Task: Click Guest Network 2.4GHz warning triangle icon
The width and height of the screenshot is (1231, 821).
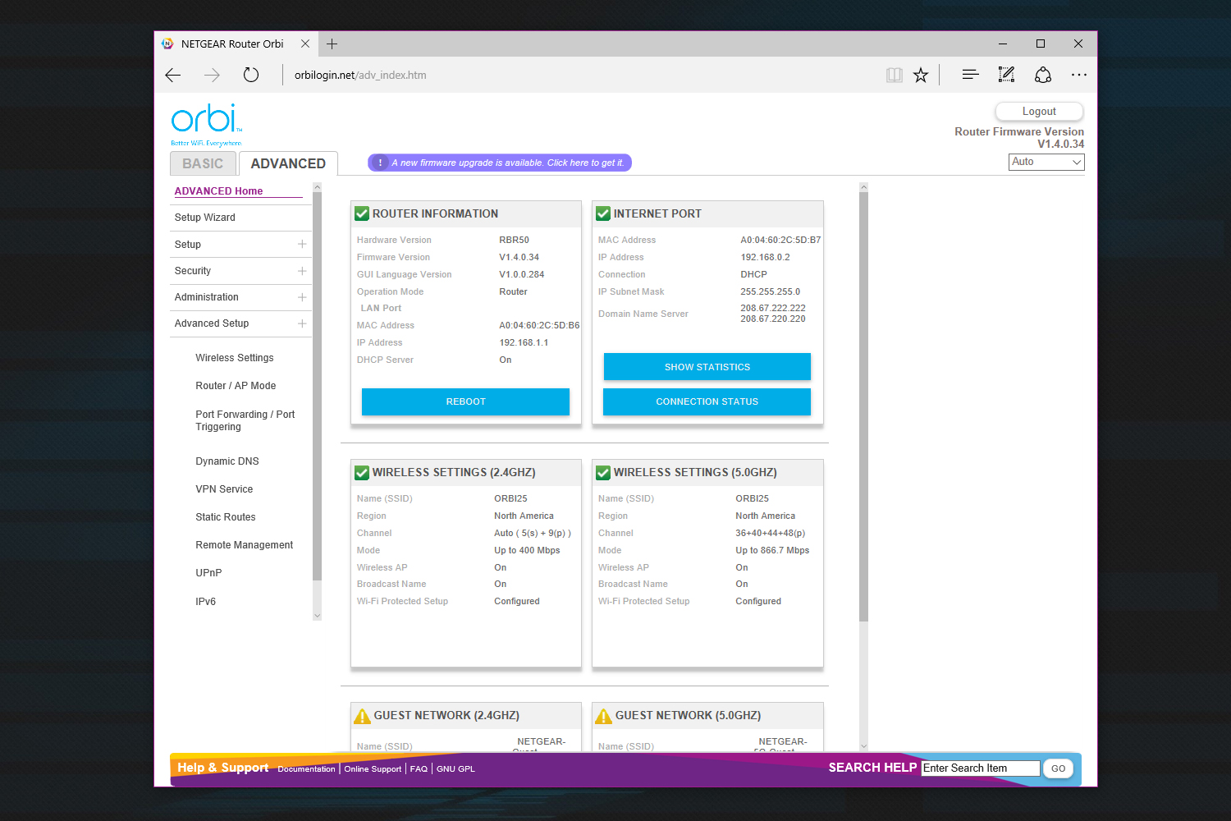Action: click(x=362, y=716)
